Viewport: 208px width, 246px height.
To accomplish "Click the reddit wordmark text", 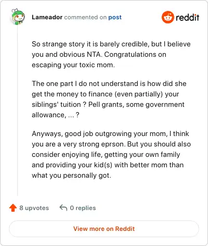I will coord(187,17).
